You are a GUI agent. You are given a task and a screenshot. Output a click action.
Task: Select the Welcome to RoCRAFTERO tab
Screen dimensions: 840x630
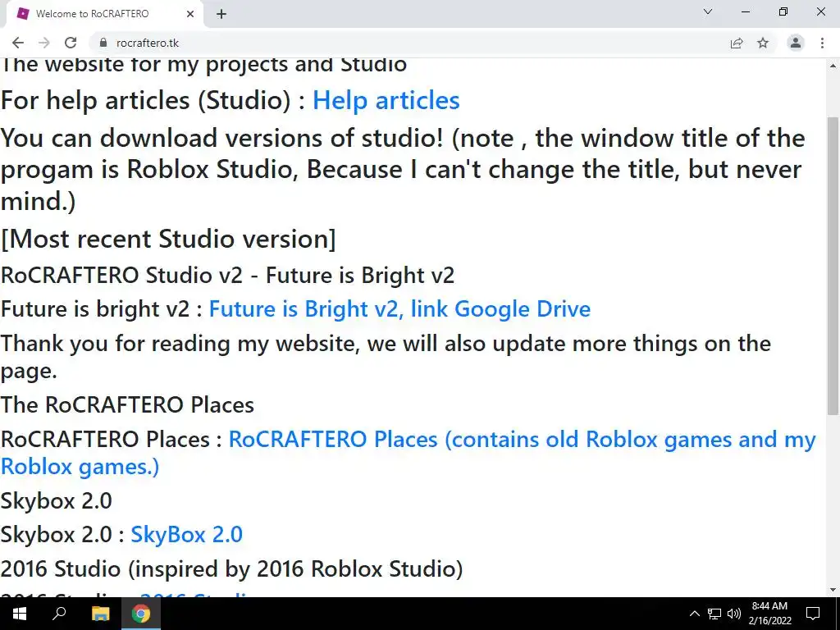(104, 14)
